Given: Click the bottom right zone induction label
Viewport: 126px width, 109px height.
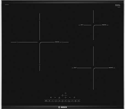Looking at the screenshot, I should pos(111,68).
